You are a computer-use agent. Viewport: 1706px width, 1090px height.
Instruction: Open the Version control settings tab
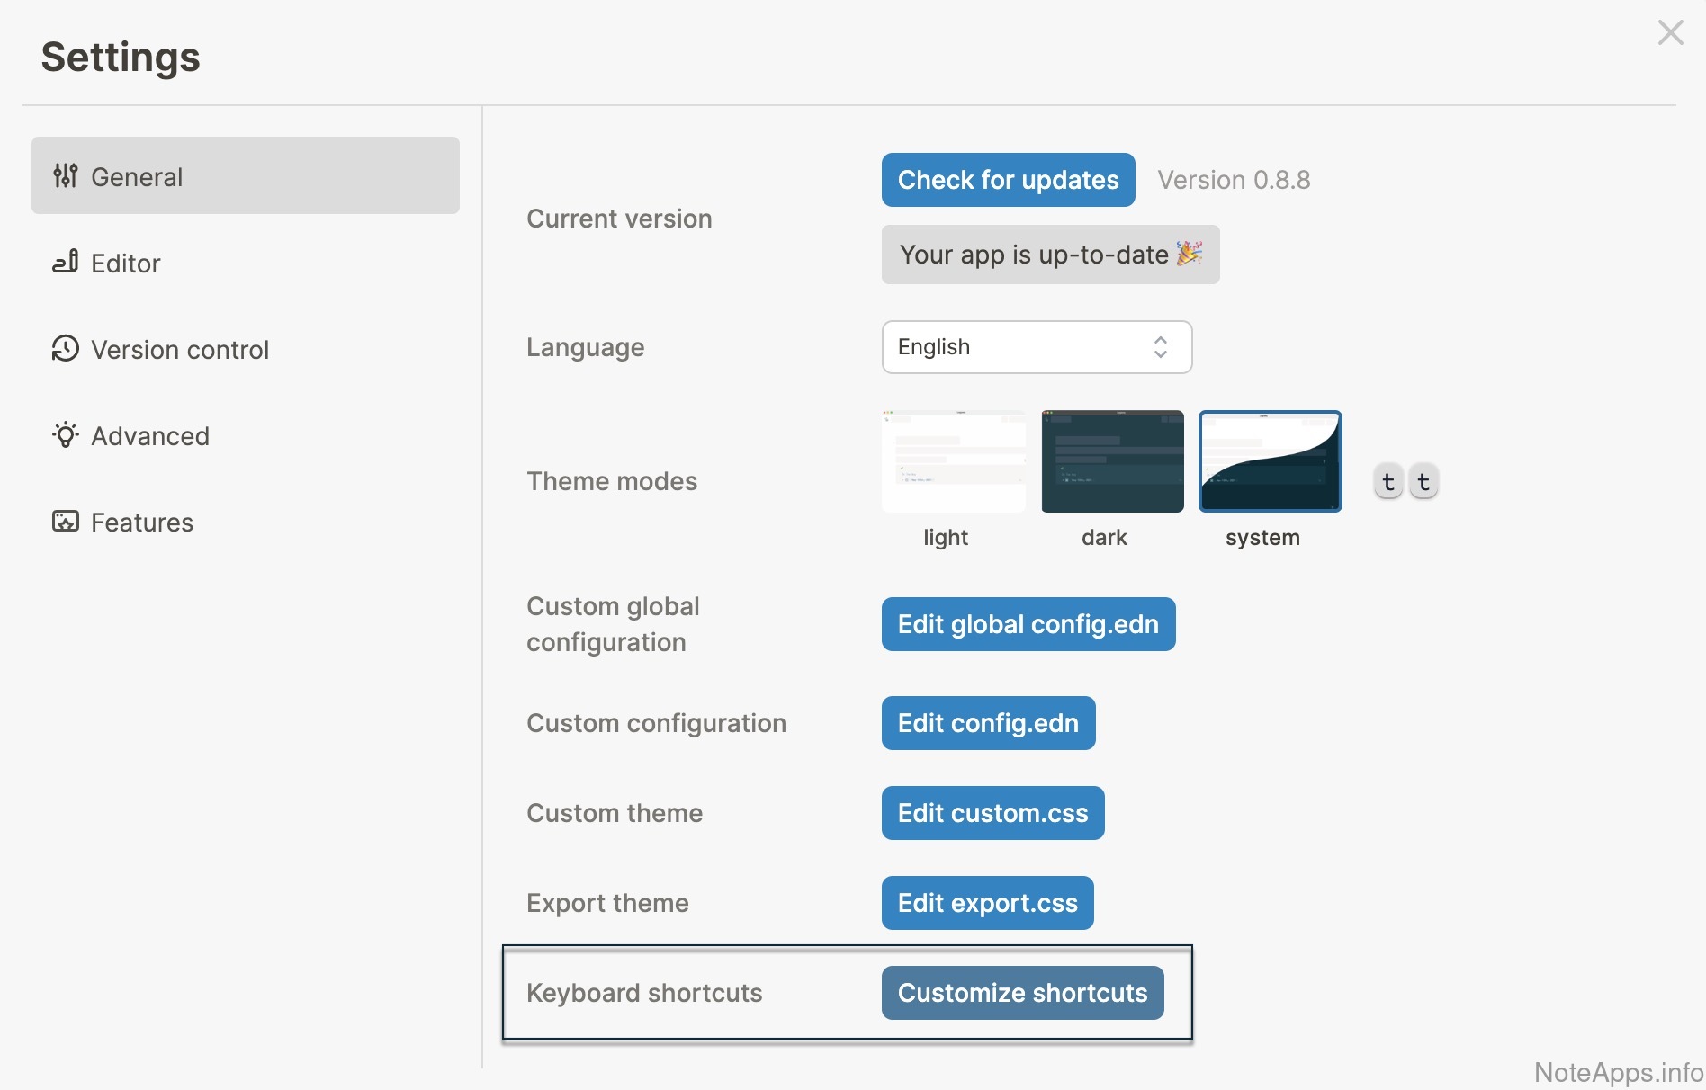(x=180, y=350)
